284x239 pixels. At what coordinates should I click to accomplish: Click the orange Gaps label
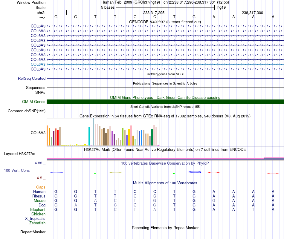coord(41,187)
